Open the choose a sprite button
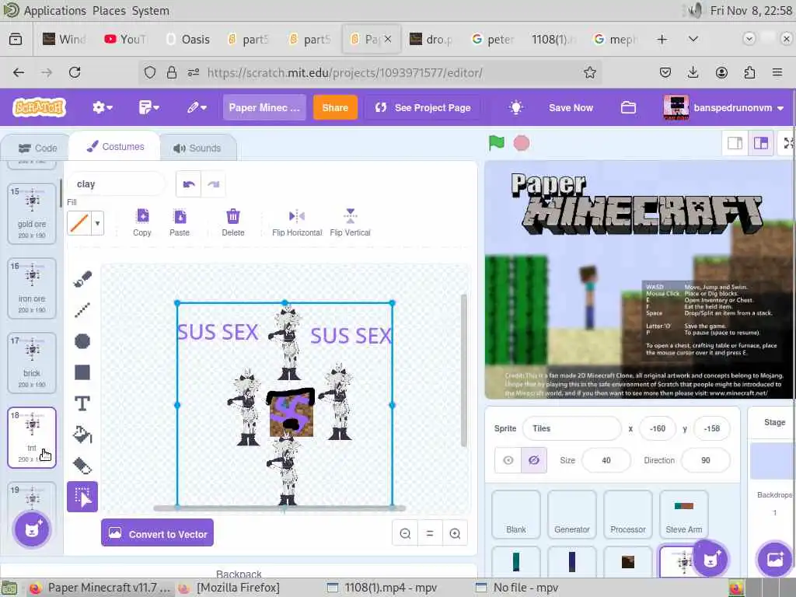 [x=710, y=559]
